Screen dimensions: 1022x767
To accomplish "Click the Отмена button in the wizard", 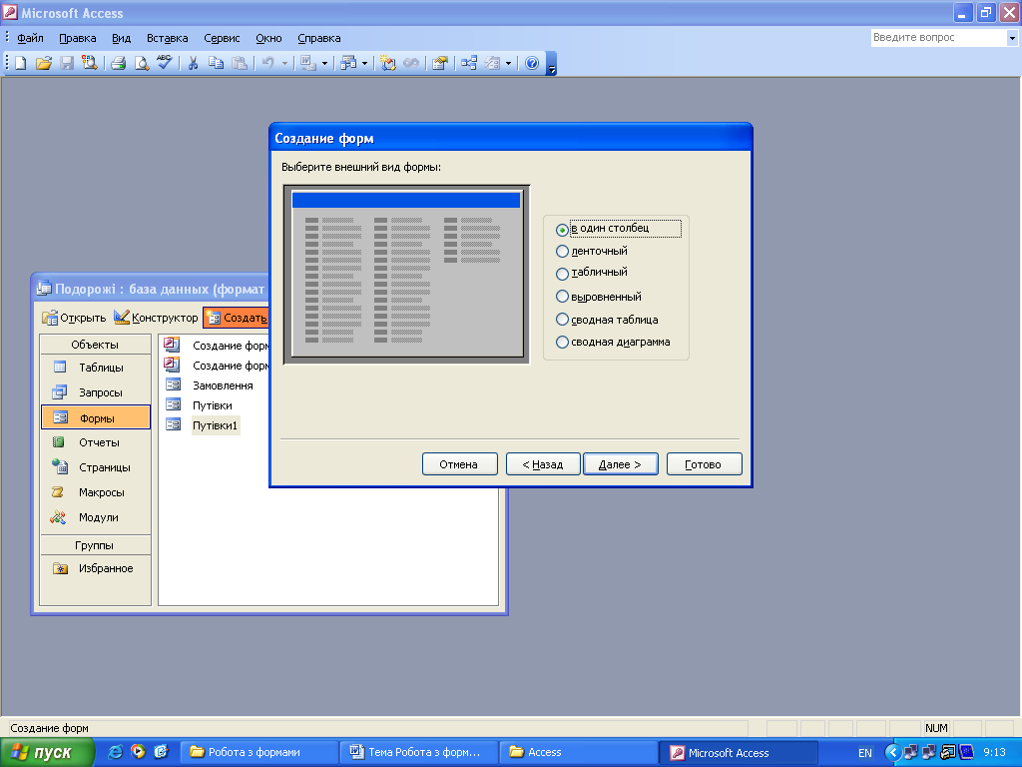I will [459, 464].
